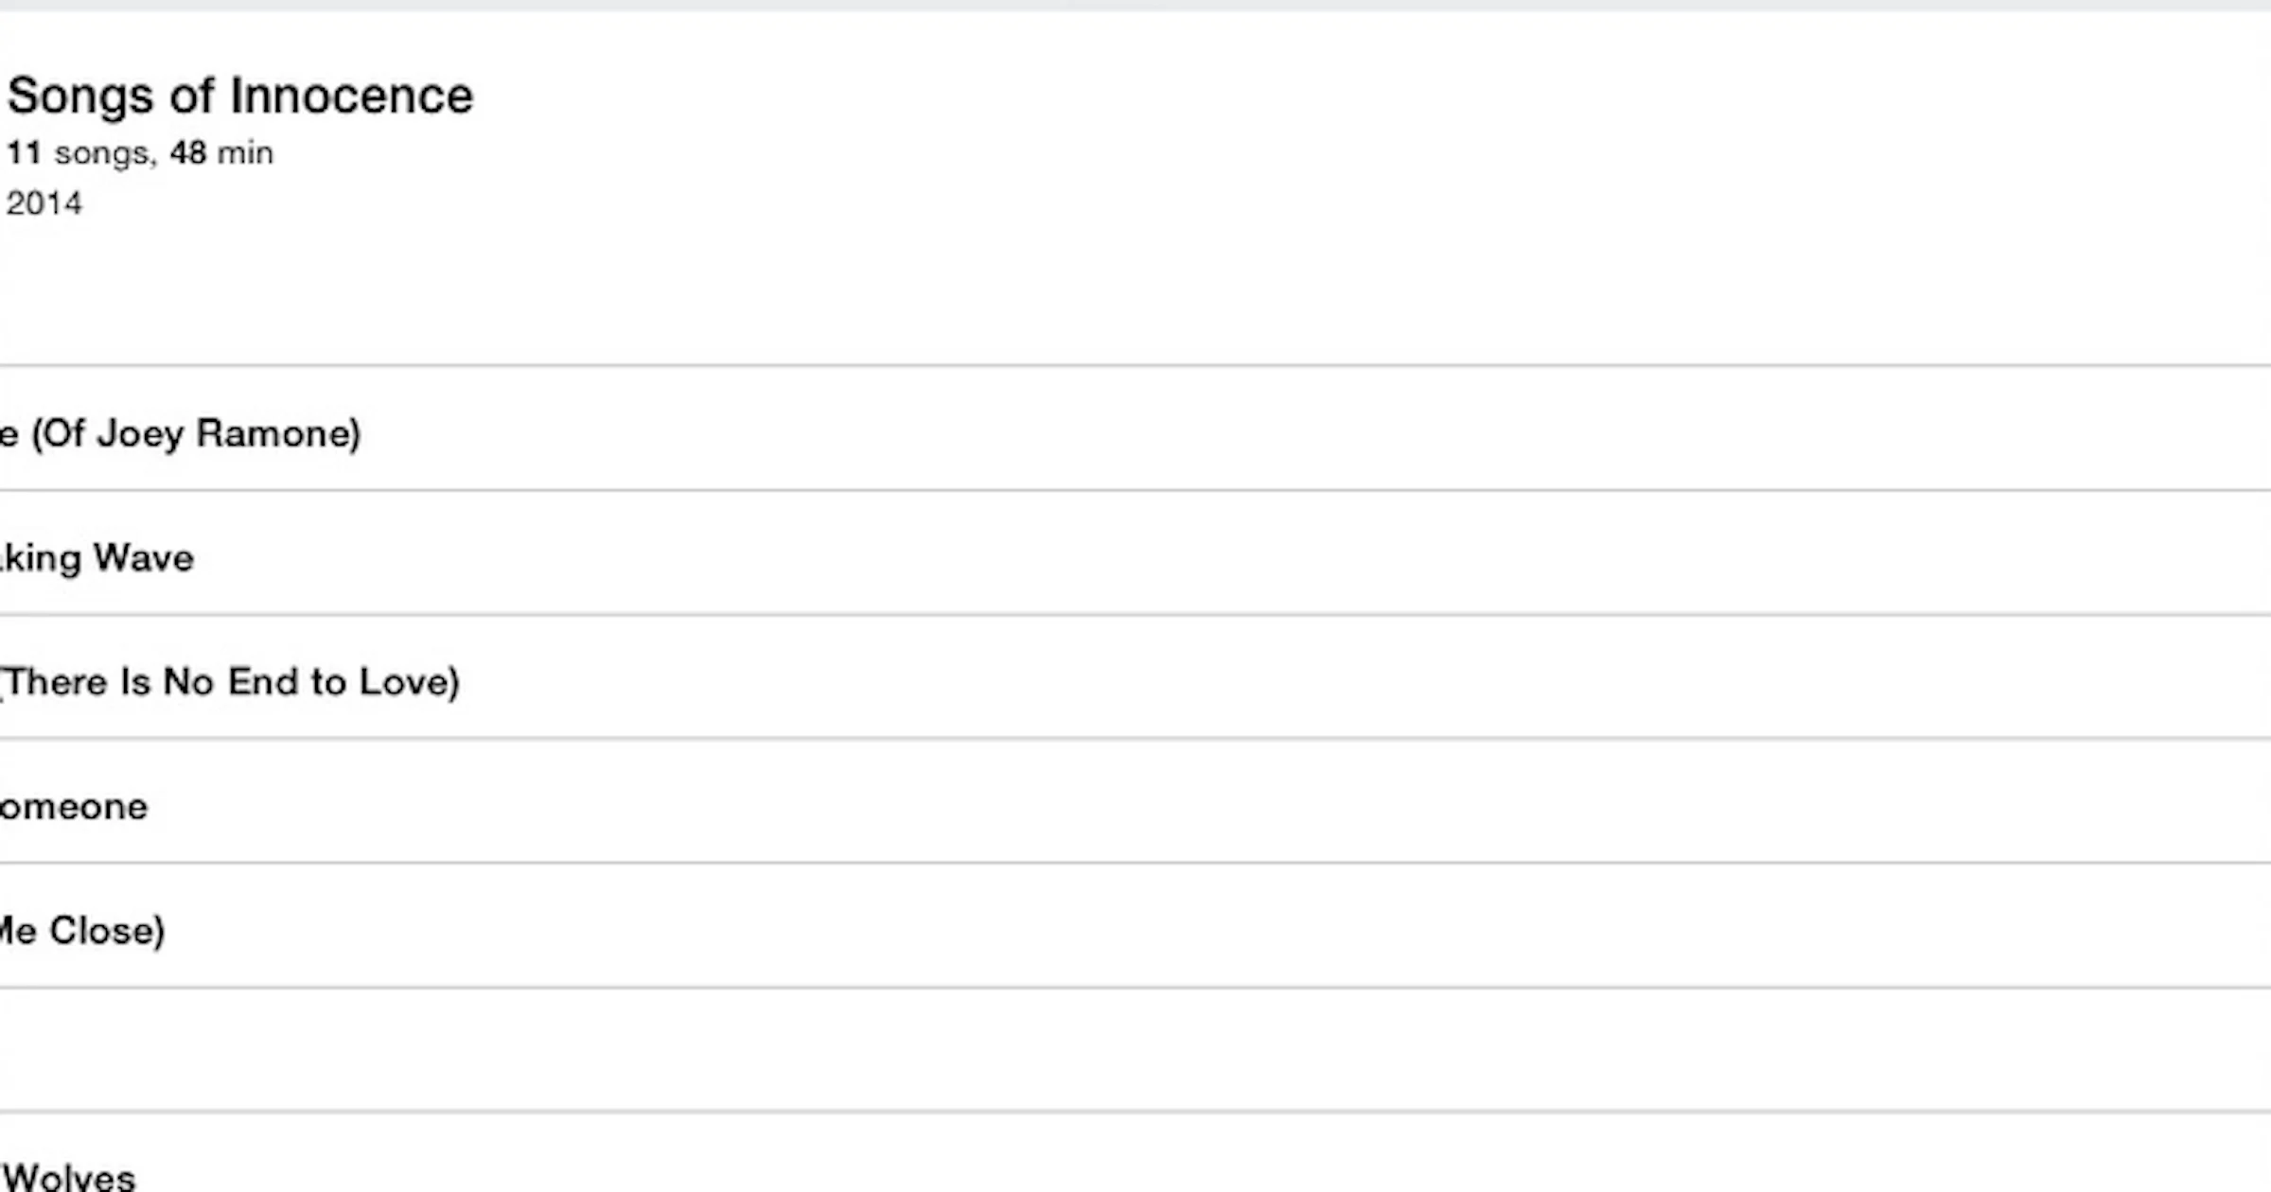Click the word Innocence in the album title
The image size is (2271, 1192).
tap(351, 96)
